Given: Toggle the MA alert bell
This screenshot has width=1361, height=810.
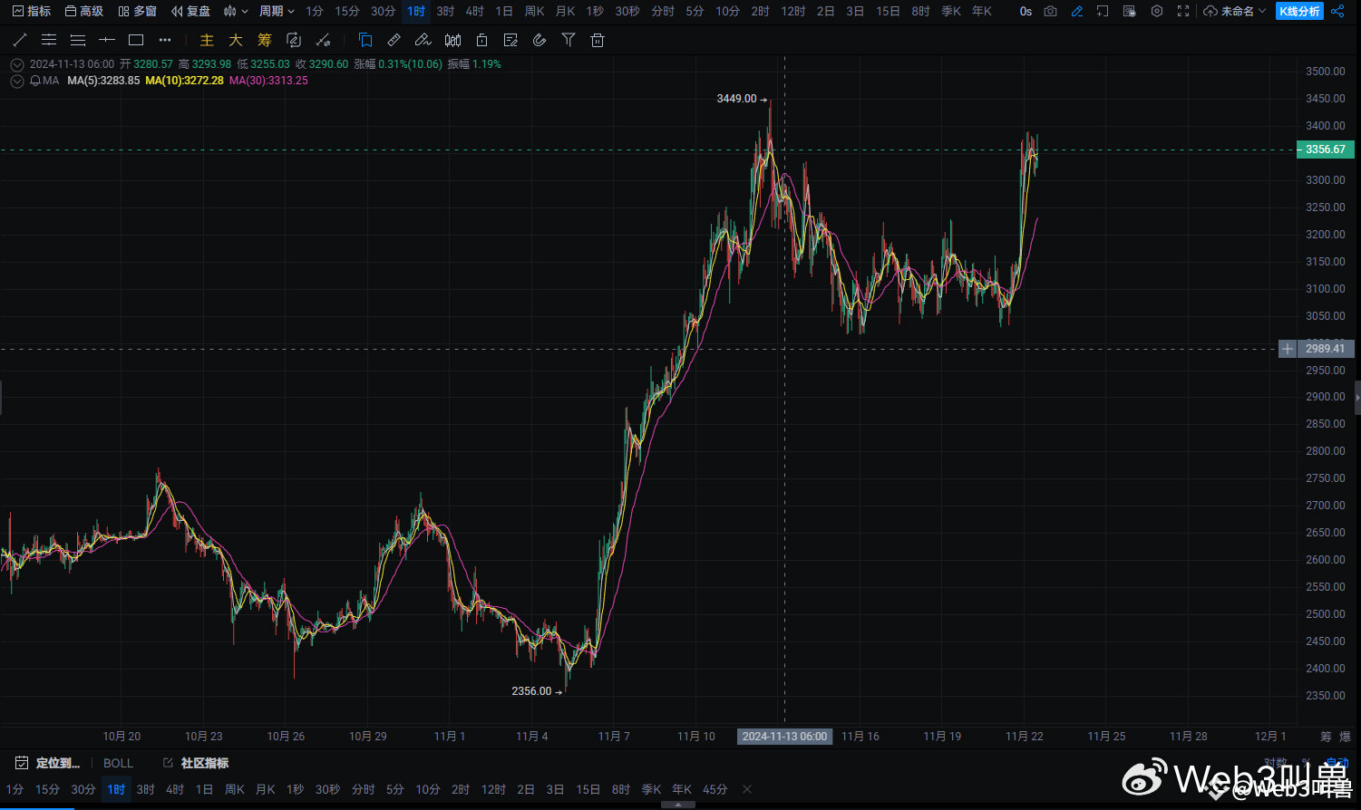Looking at the screenshot, I should tap(35, 81).
